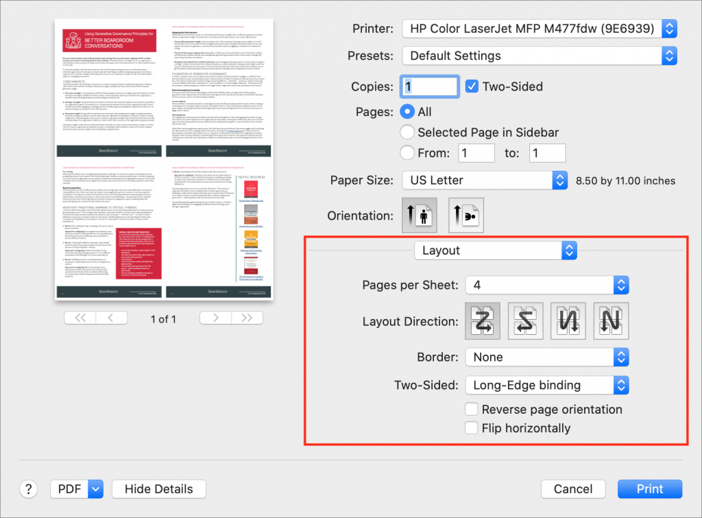Hide Details of the print dialog
The height and width of the screenshot is (518, 702).
[158, 488]
